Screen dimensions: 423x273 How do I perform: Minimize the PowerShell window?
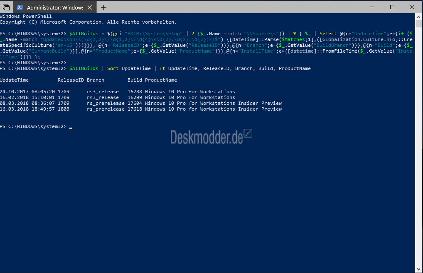[372, 7]
